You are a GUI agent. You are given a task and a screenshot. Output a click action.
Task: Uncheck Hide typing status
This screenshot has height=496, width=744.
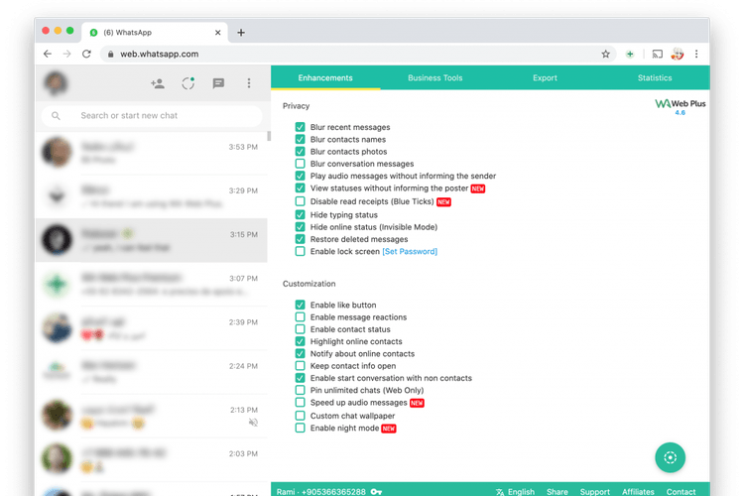[300, 215]
